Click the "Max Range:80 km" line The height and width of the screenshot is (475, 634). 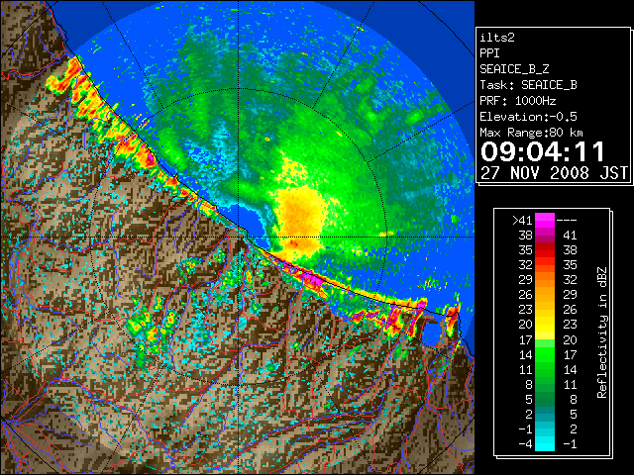tap(531, 133)
